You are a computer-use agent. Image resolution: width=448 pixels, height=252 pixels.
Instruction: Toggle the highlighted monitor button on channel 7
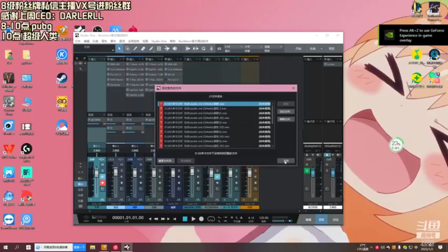click(217, 177)
